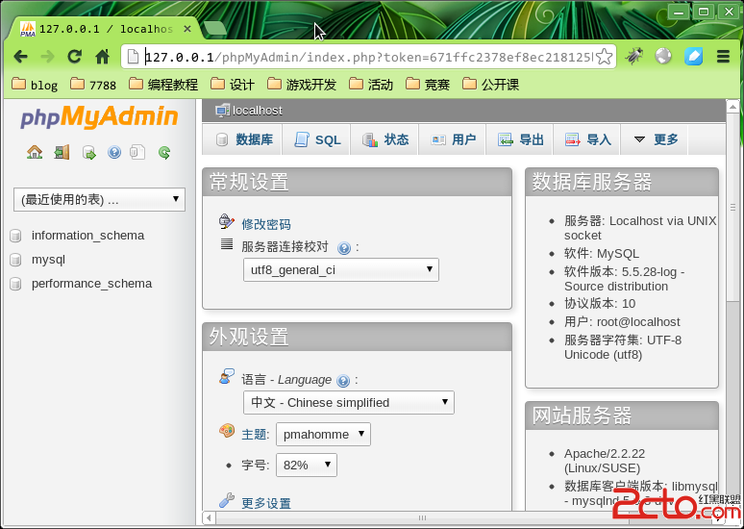
Task: Click the 更多设置 link
Action: [266, 503]
